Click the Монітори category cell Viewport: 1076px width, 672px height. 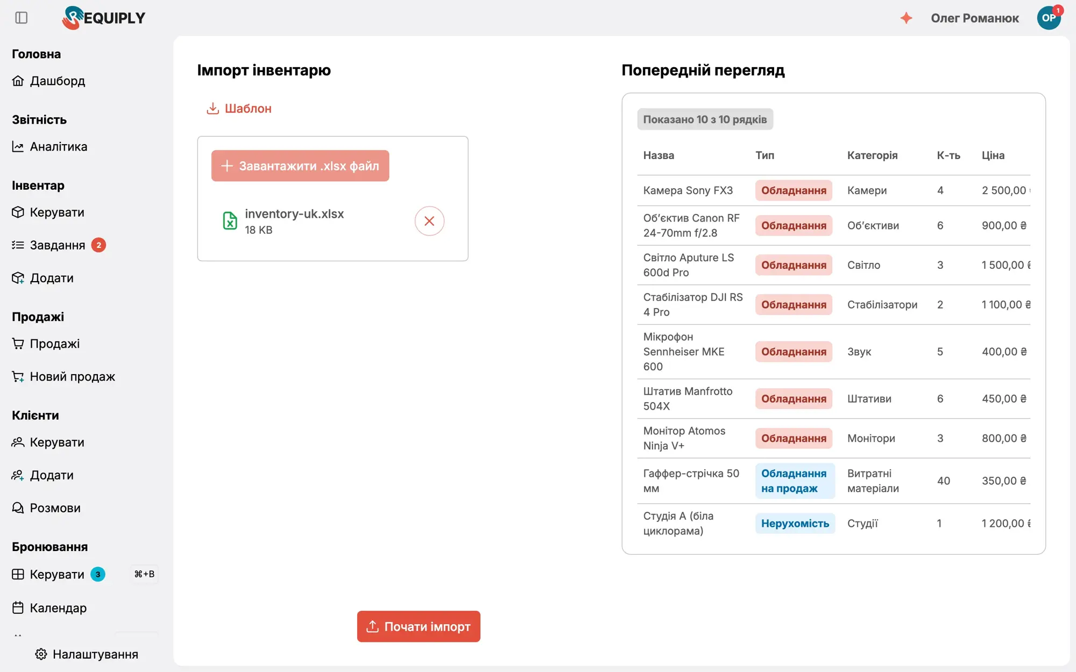tap(871, 438)
